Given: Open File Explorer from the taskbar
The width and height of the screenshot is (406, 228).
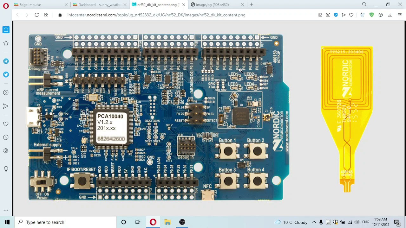Looking at the screenshot, I should click(167, 222).
